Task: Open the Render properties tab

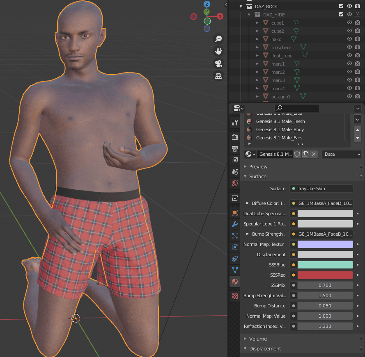Action: point(235,137)
